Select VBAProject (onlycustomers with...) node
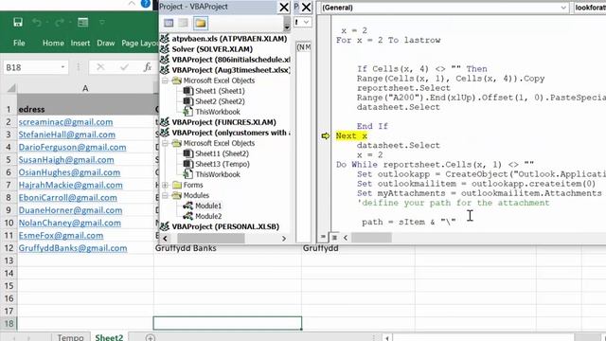Screen dimensions: 606x341 tap(231, 133)
